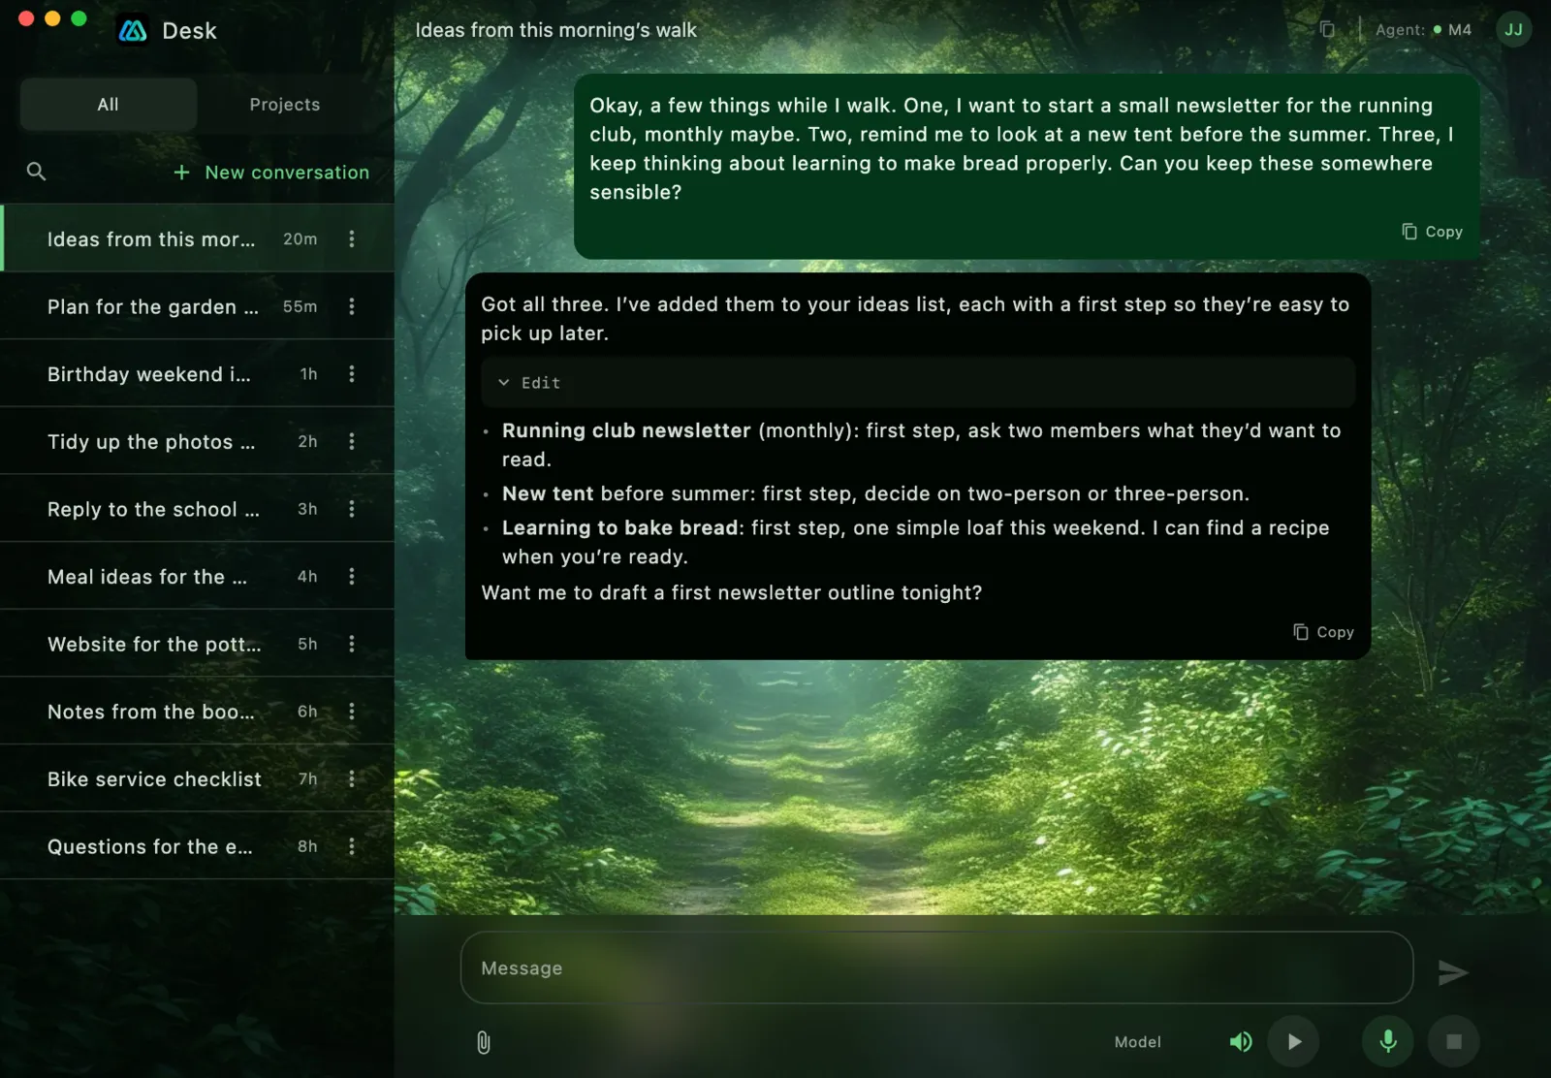1551x1078 pixels.
Task: Open options menu for Plan for the garden
Action: click(352, 306)
